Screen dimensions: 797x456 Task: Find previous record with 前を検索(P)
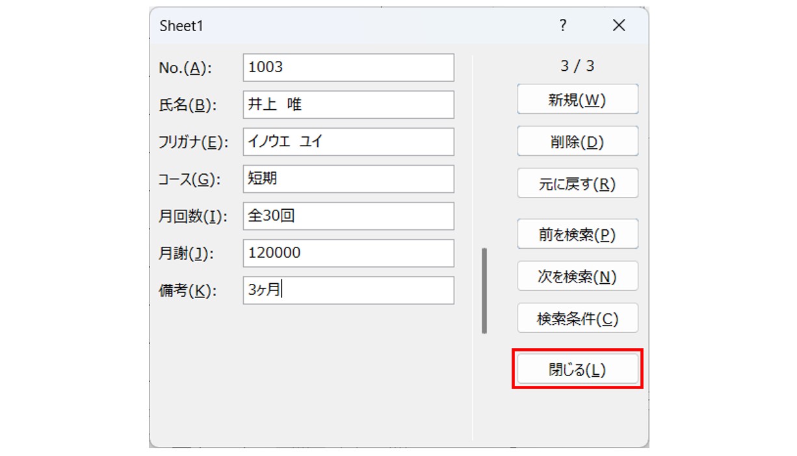click(x=577, y=234)
